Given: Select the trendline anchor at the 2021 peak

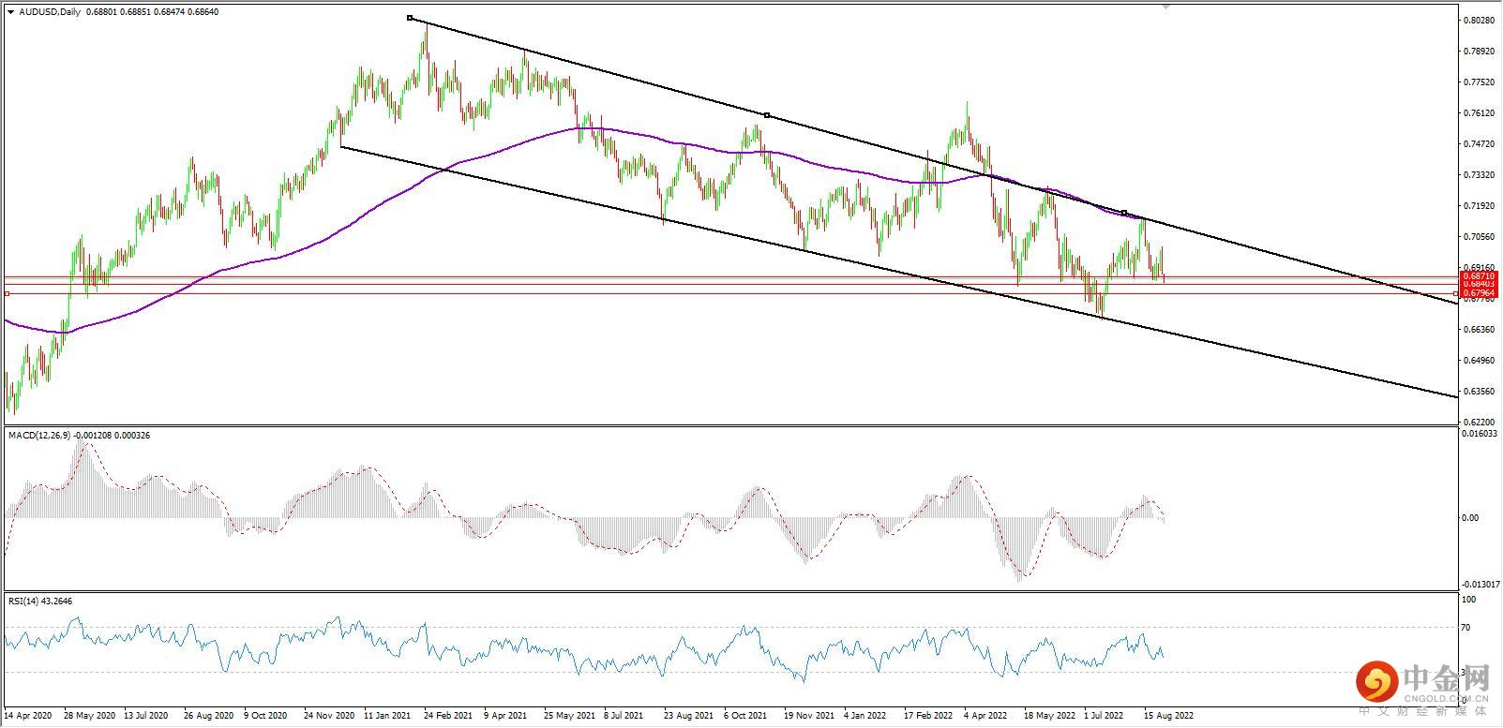Looking at the screenshot, I should 410,18.
